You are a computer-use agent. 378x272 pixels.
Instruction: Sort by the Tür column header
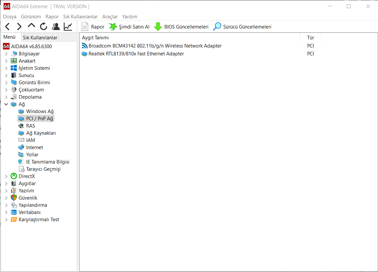(310, 38)
